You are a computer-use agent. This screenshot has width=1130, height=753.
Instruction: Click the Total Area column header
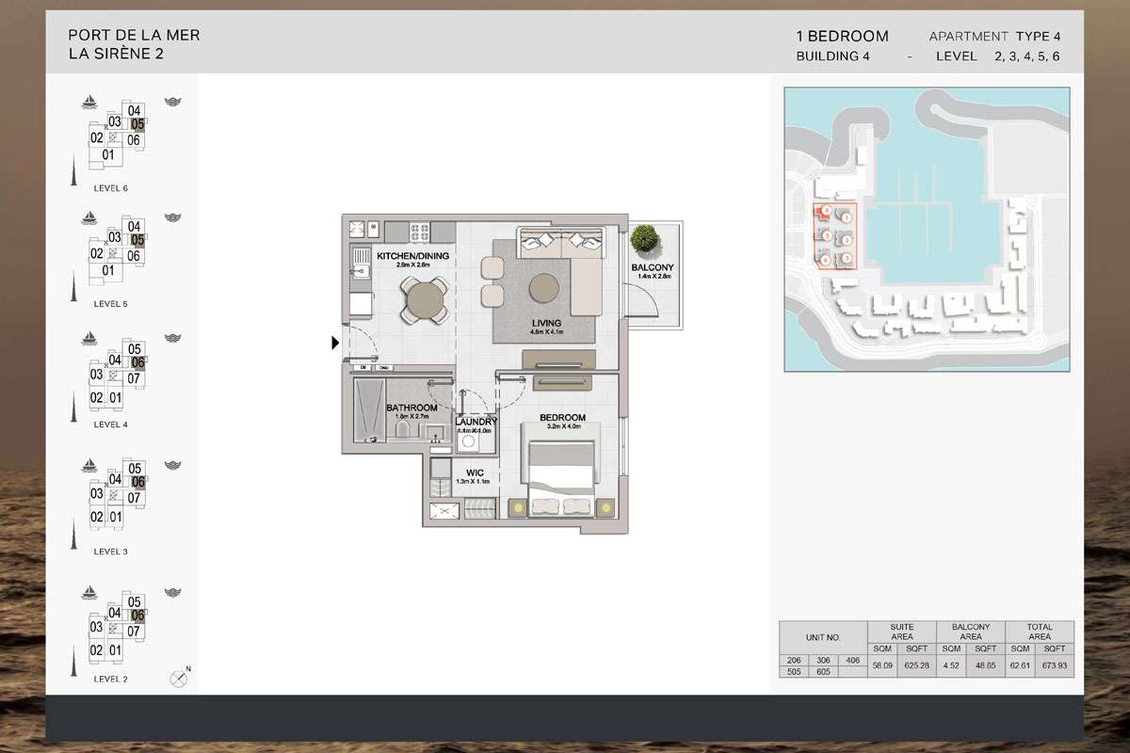coord(1040,632)
